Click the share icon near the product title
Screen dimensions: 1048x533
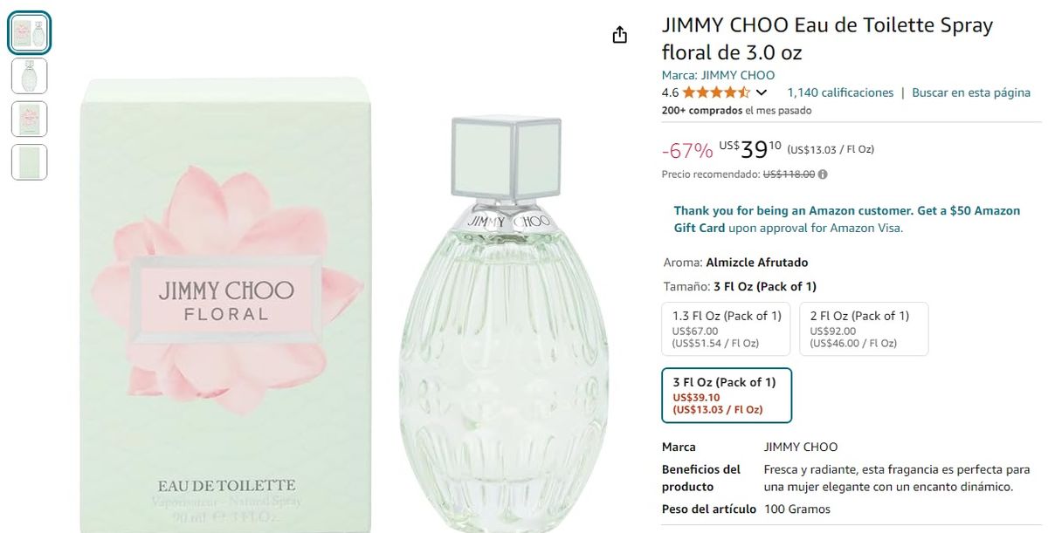[x=619, y=34]
